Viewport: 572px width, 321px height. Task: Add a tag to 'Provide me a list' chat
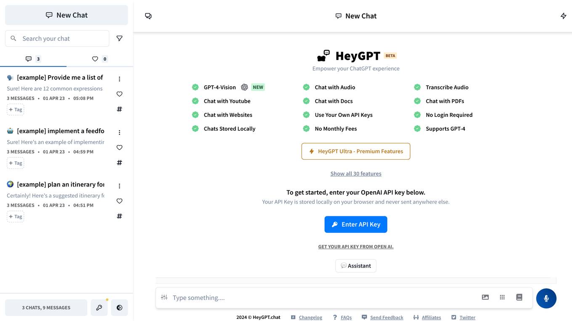pyautogui.click(x=16, y=110)
